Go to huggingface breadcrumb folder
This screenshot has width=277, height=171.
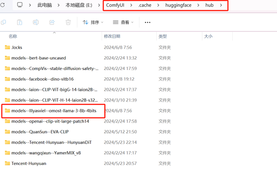(x=178, y=5)
